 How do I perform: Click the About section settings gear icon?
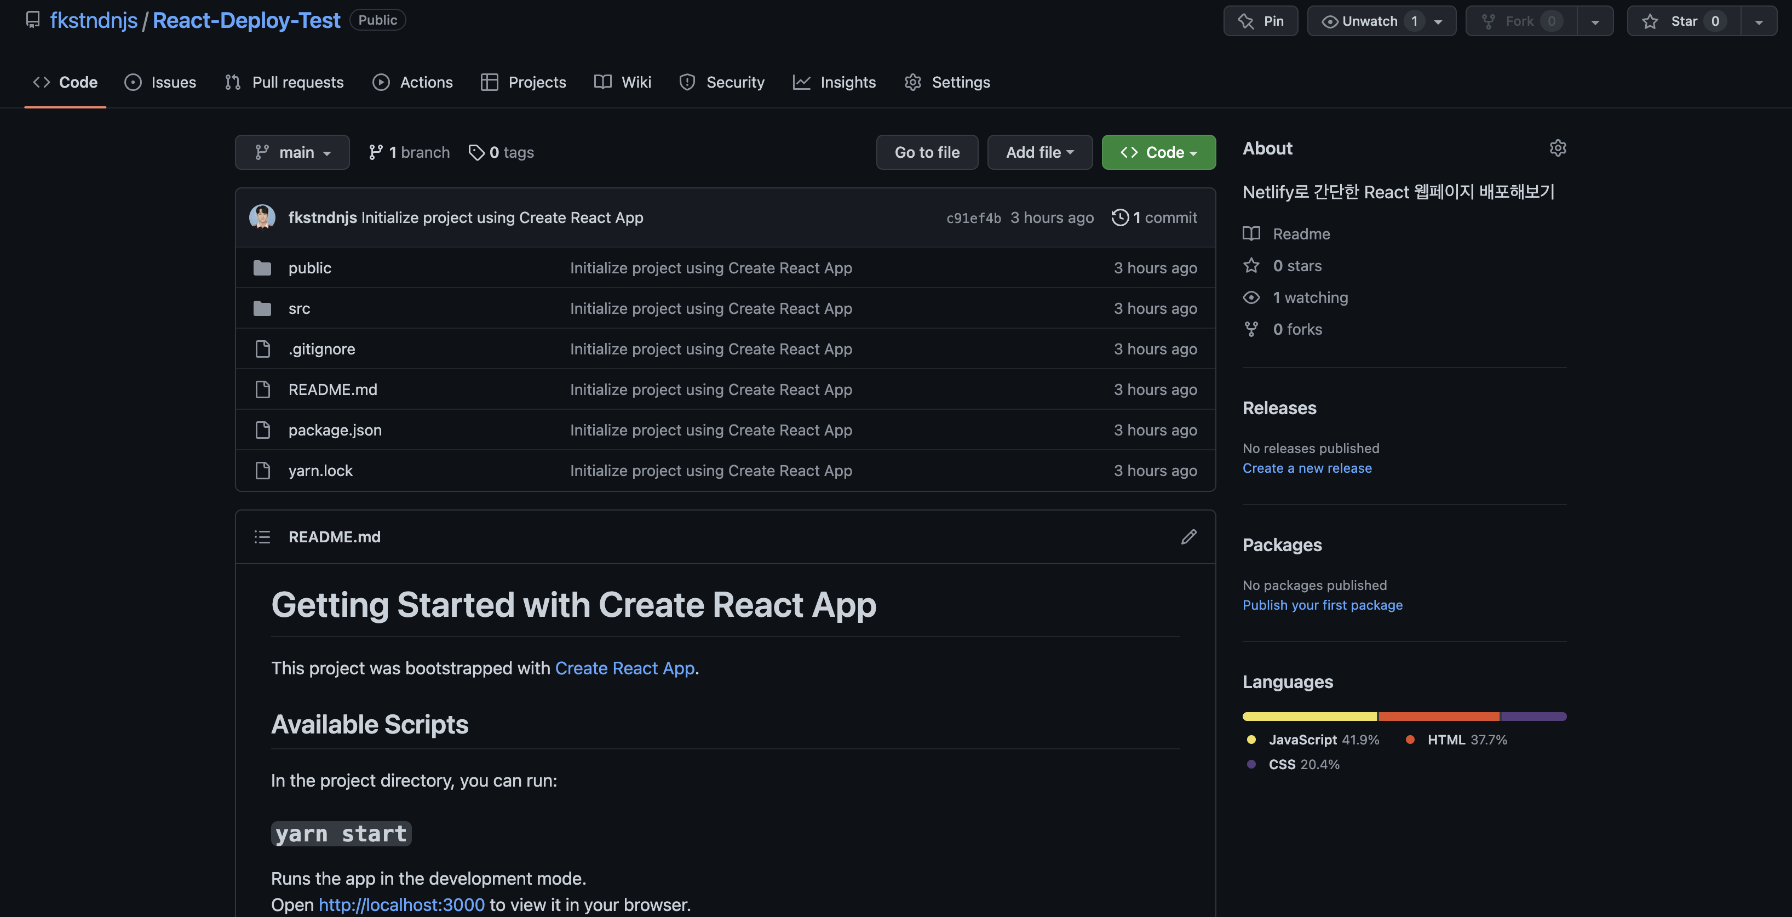[1558, 148]
